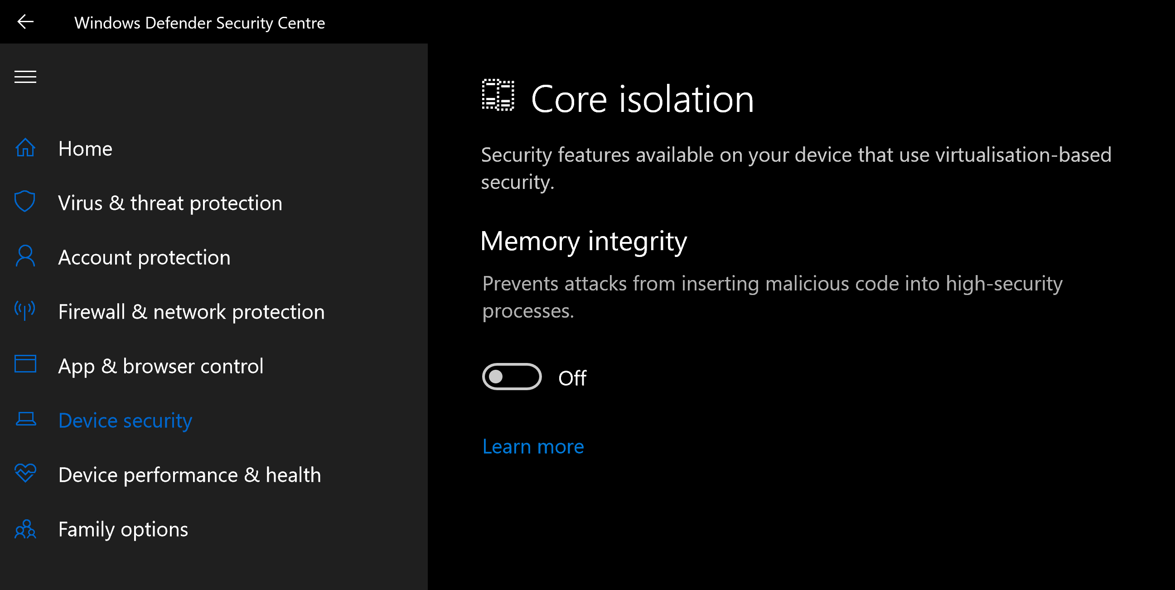Viewport: 1175px width, 590px height.
Task: Click the shield icon for Virus protection
Action: tap(25, 201)
